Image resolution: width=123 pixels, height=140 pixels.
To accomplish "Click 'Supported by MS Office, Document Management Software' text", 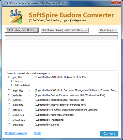I will pos(66,110).
